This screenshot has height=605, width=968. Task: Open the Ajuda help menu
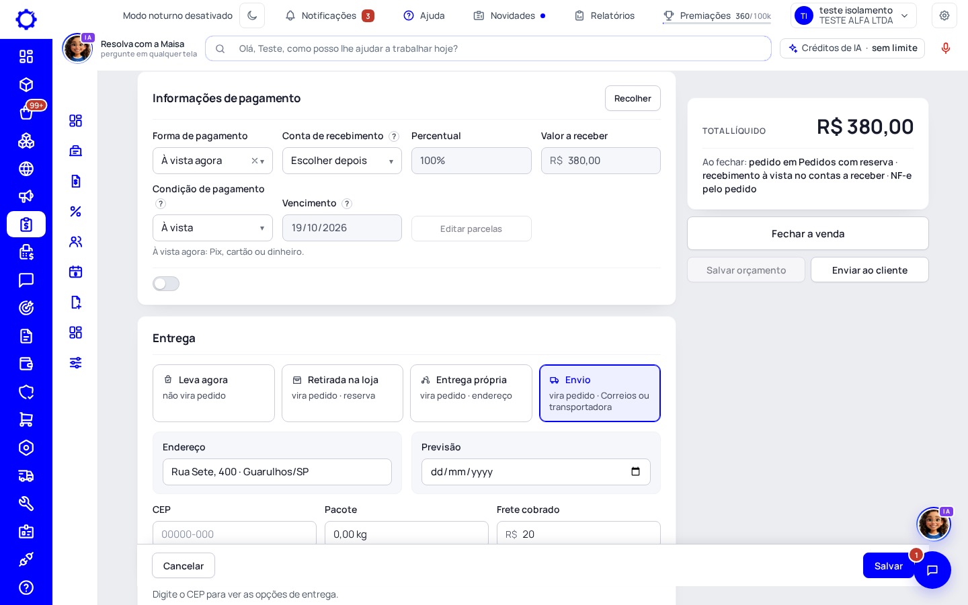[424, 15]
